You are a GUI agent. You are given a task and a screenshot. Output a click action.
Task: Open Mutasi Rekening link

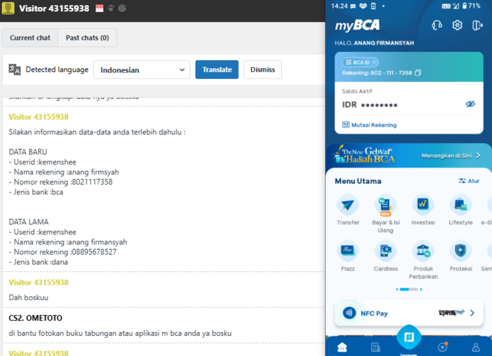tap(370, 125)
